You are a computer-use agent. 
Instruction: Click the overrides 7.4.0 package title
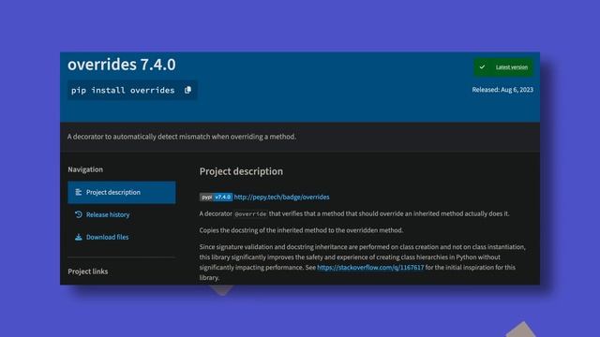pos(122,65)
